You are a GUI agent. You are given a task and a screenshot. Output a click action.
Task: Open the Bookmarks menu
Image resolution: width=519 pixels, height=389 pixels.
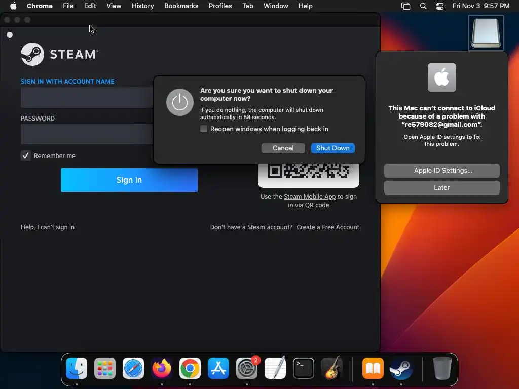pos(181,6)
